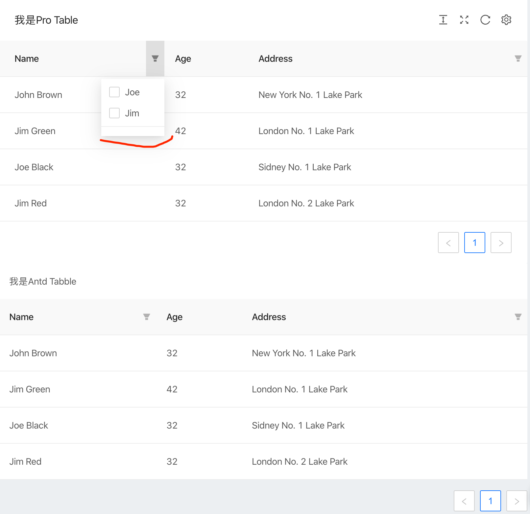The width and height of the screenshot is (530, 514).
Task: Check the Joe filter option
Action: [x=114, y=92]
